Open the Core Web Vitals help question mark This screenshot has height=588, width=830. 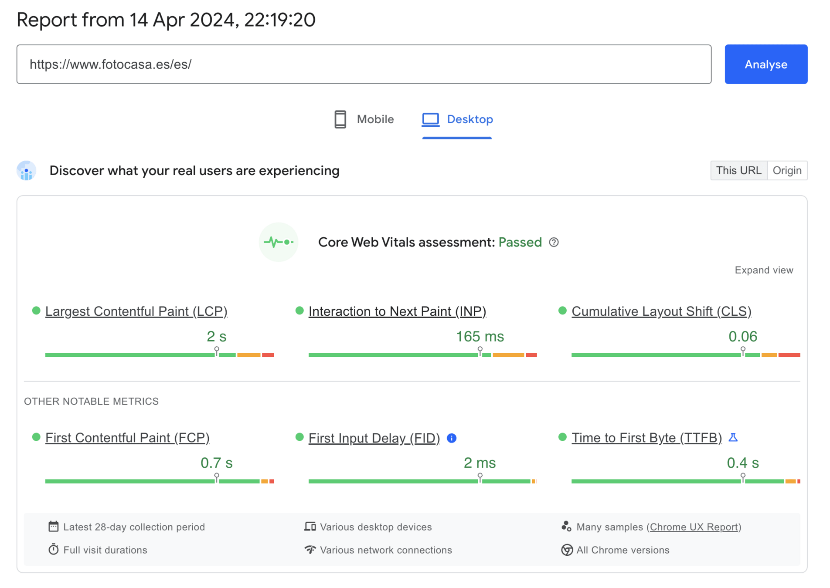pyautogui.click(x=554, y=242)
